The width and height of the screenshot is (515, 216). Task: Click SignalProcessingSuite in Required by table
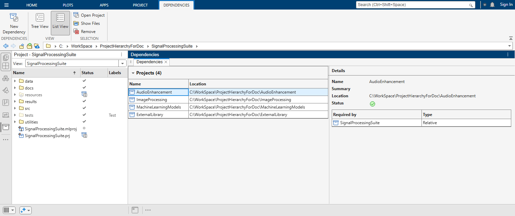click(x=360, y=123)
